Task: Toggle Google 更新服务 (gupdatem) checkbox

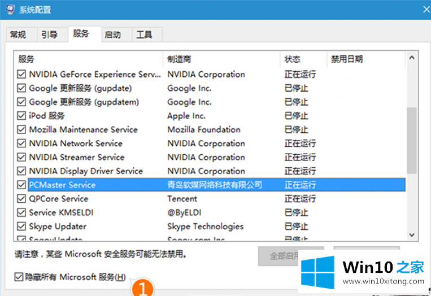Action: click(x=21, y=102)
